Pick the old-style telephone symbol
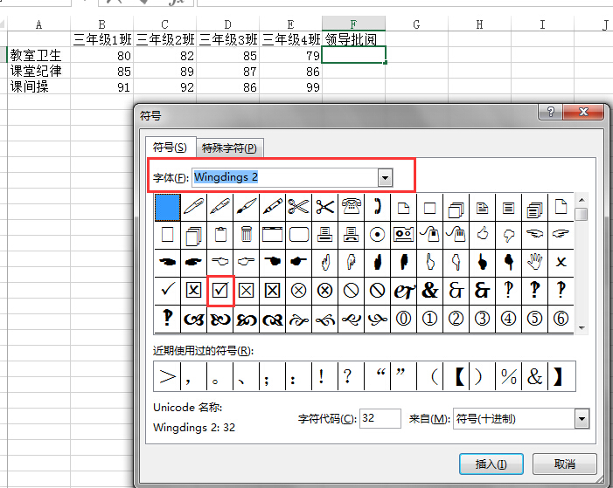Viewport: 613px width, 488px height. (x=351, y=207)
